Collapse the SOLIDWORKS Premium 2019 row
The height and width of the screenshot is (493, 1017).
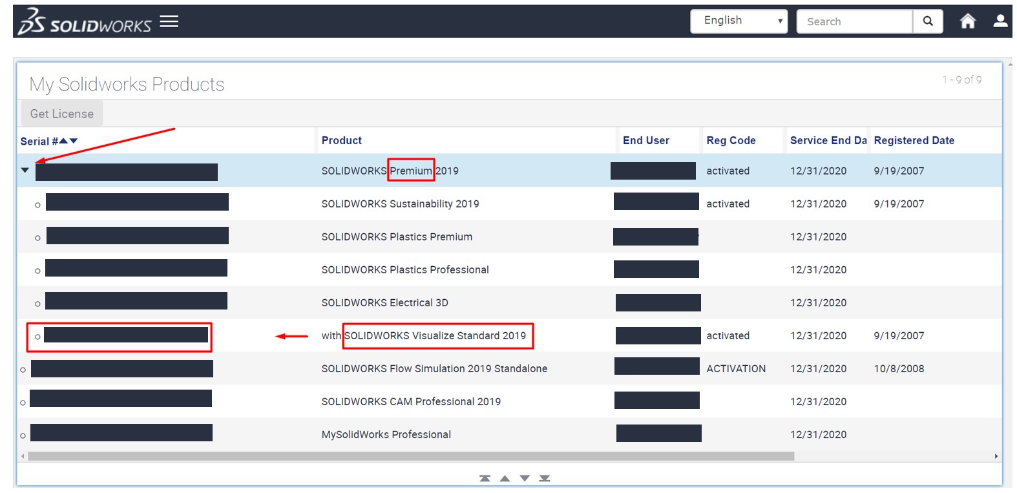[x=25, y=171]
